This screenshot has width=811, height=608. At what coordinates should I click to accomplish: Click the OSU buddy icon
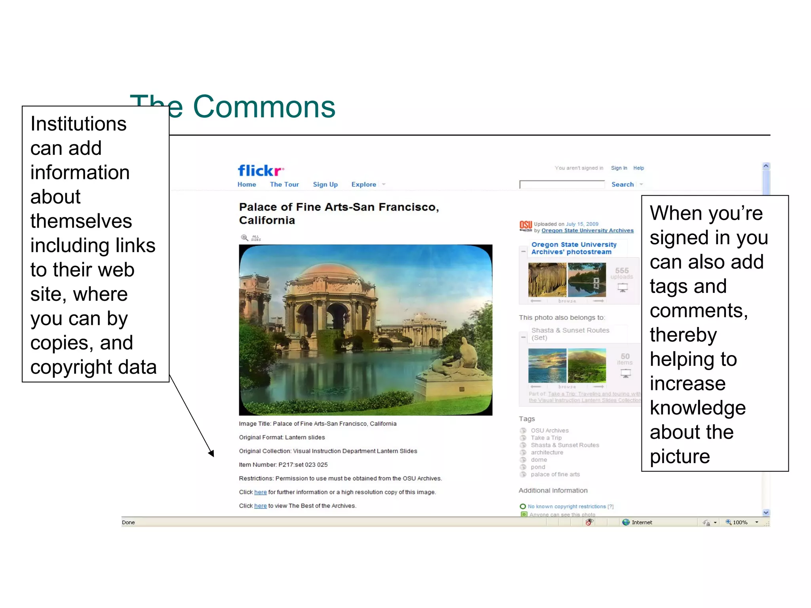point(525,226)
